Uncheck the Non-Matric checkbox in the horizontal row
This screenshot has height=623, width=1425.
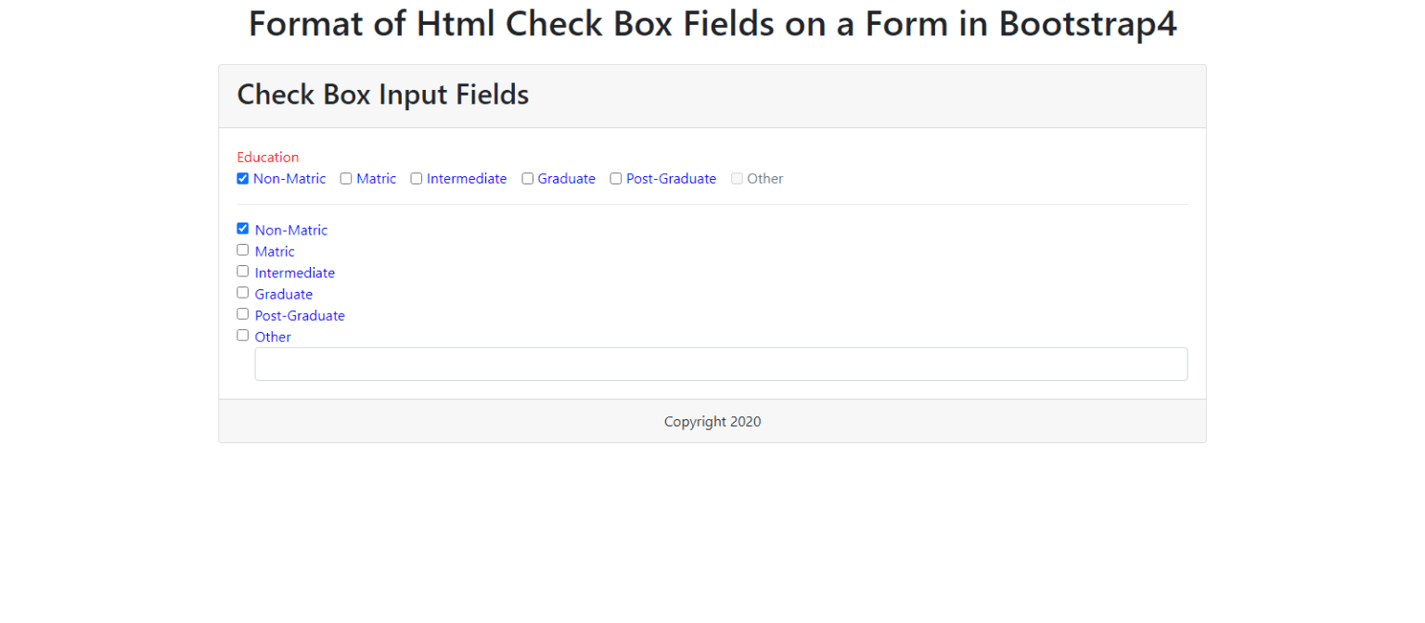point(242,178)
